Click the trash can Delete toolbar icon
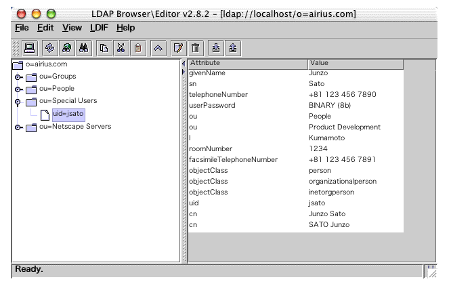Screen dimensions: 449x286 tap(196, 48)
